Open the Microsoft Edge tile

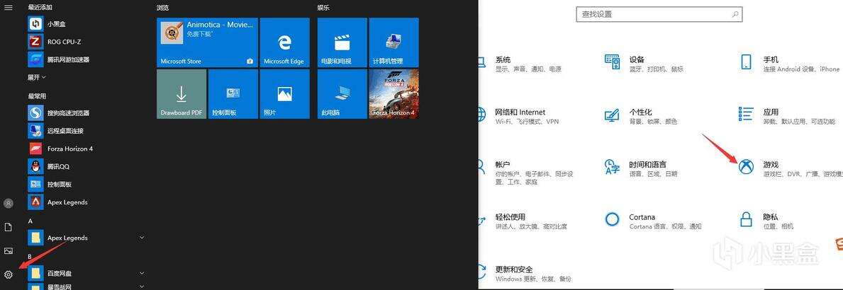coord(284,42)
